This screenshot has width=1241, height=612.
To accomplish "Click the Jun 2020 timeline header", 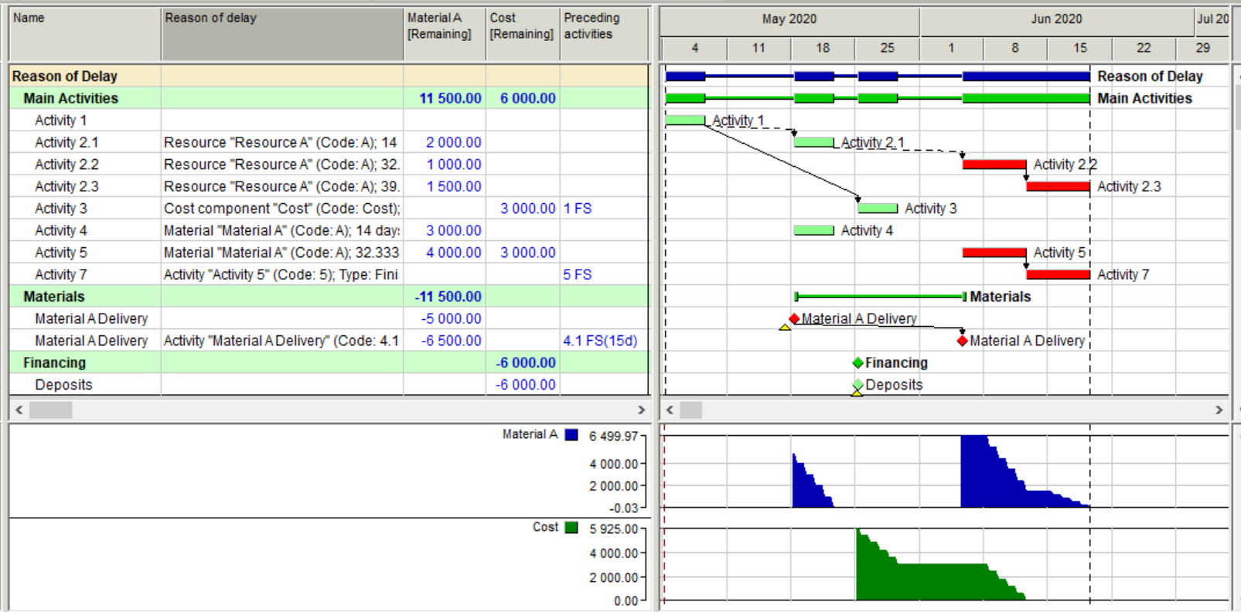I will pos(1057,19).
